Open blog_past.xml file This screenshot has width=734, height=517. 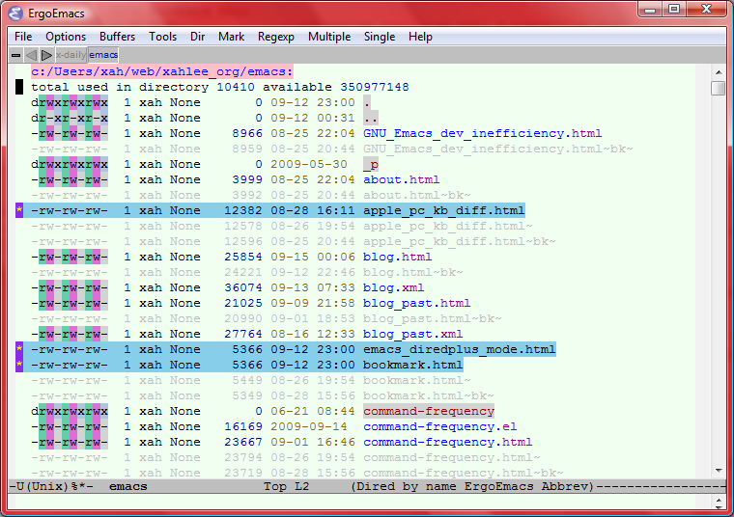413,334
